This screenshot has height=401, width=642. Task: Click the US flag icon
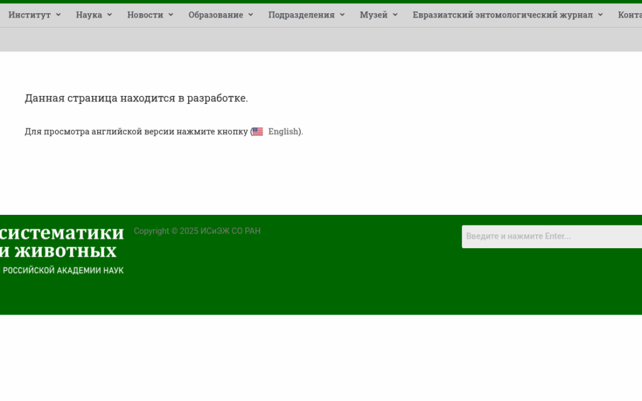(258, 132)
